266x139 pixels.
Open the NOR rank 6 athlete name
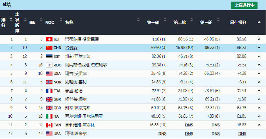click(x=76, y=82)
